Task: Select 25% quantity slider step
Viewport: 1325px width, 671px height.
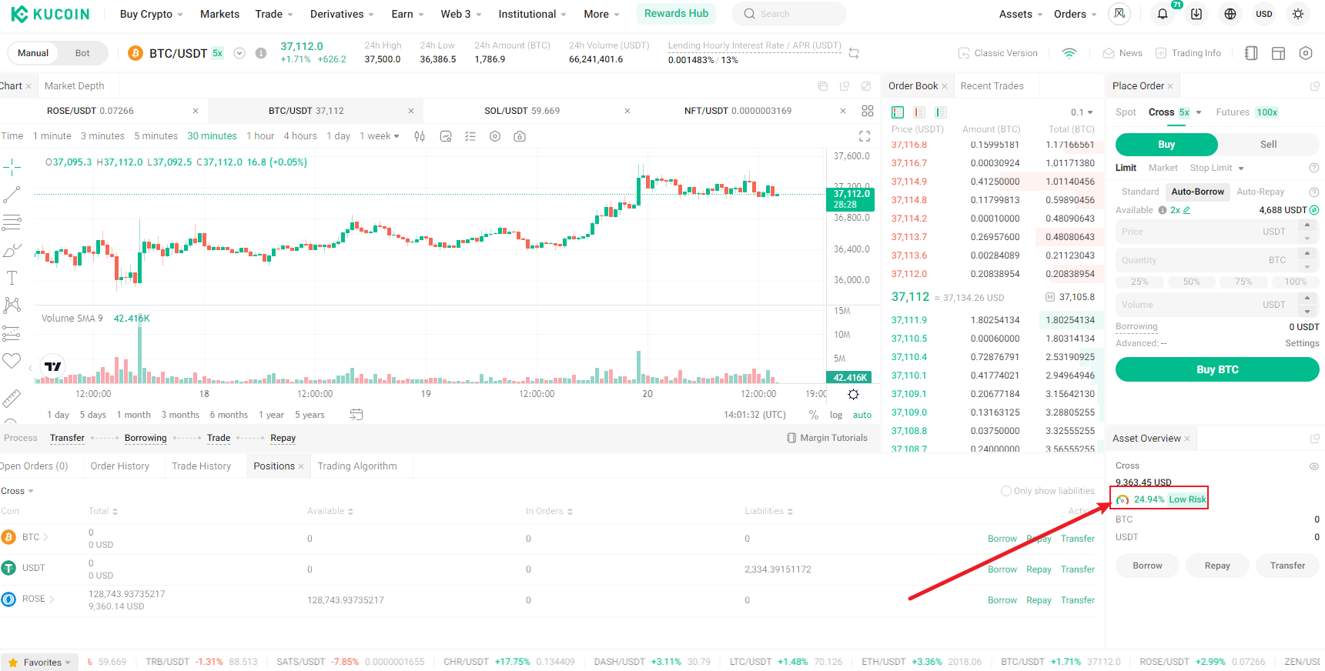Action: click(x=1139, y=282)
